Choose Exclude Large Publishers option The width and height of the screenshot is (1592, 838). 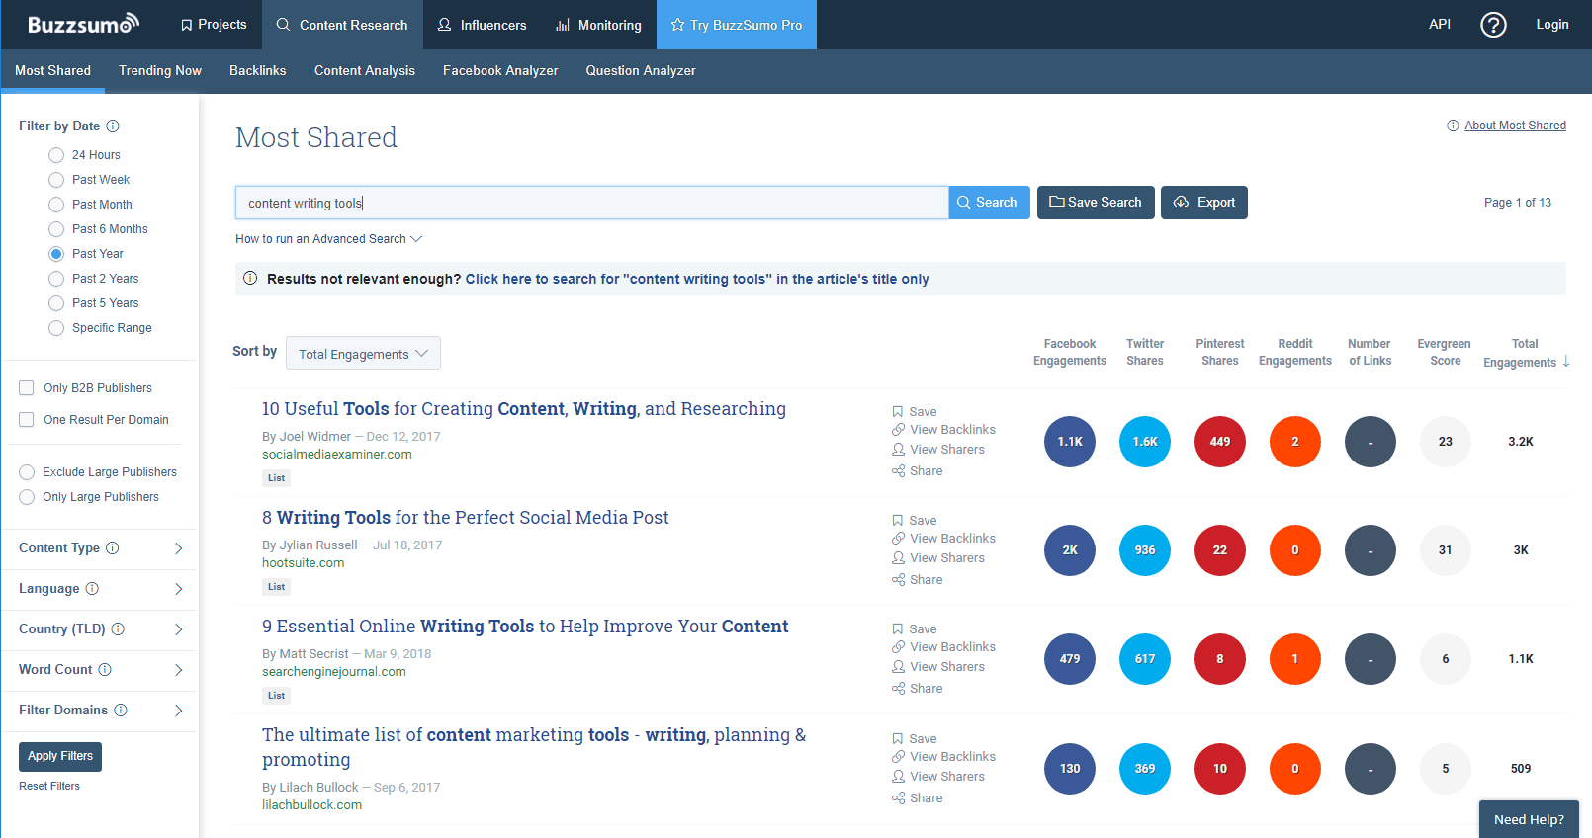click(x=27, y=472)
